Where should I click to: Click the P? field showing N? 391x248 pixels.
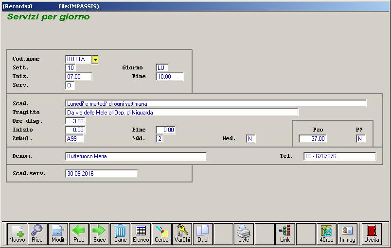coord(360,138)
